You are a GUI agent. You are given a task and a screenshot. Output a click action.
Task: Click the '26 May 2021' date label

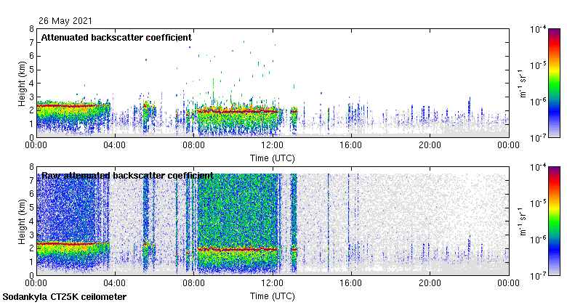click(65, 21)
